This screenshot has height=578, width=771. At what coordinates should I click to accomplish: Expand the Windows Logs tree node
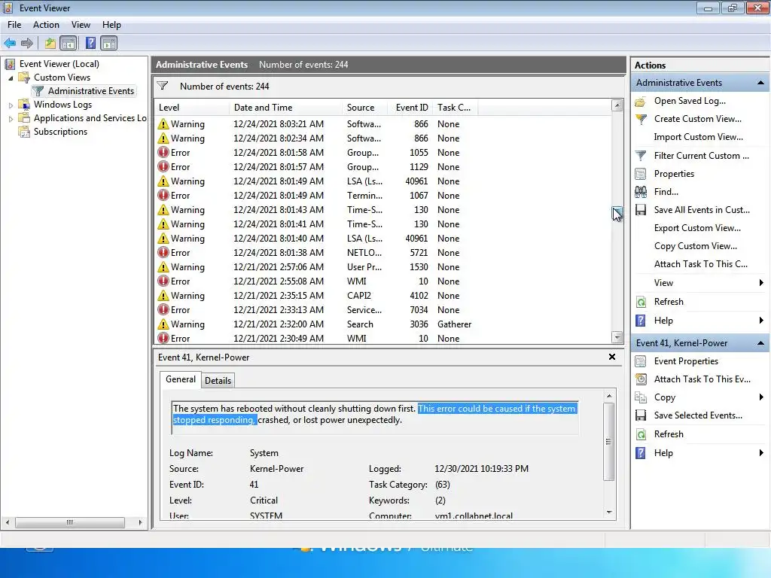pyautogui.click(x=11, y=105)
